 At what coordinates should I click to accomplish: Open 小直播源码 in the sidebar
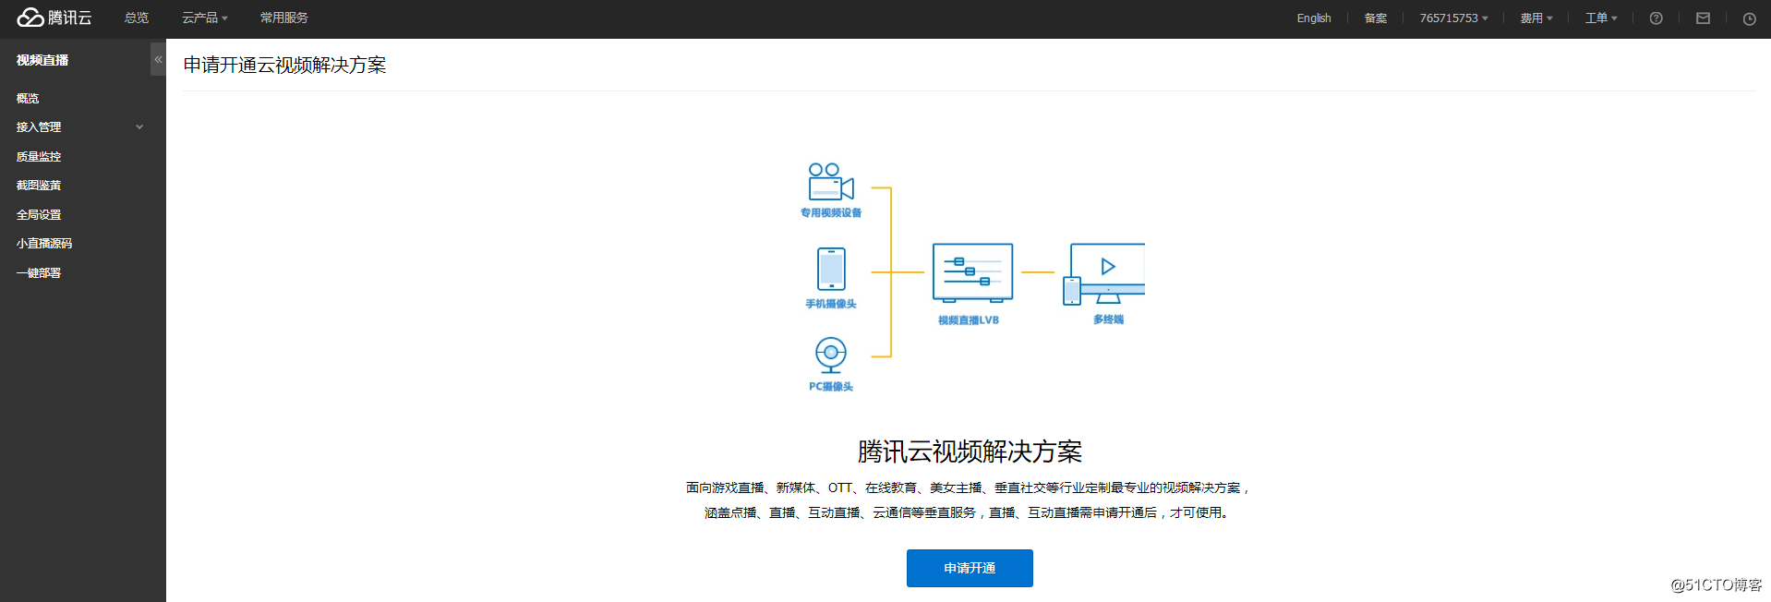(44, 244)
